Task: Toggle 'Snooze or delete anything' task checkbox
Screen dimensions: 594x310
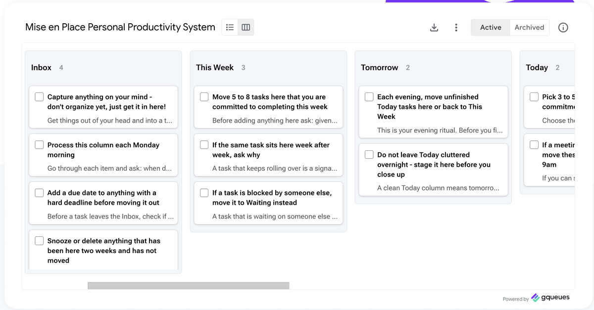Action: click(39, 241)
